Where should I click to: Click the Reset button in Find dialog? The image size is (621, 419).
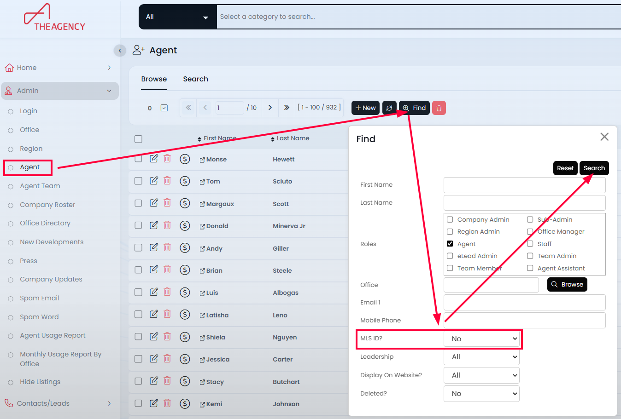(x=565, y=168)
